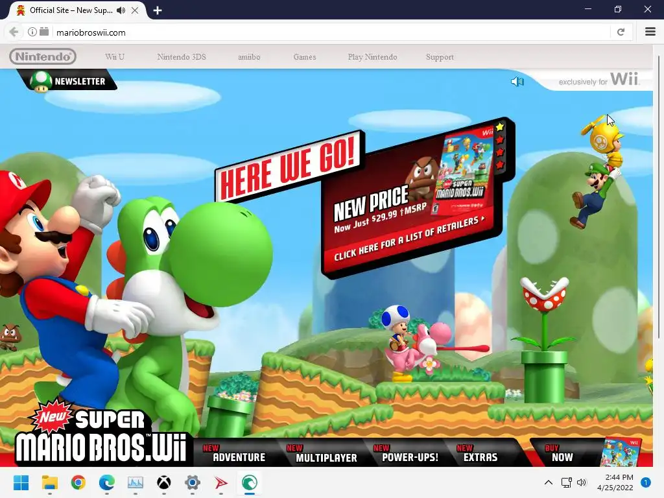Mute the tab using the tab speaker icon
The height and width of the screenshot is (498, 664).
pyautogui.click(x=121, y=10)
